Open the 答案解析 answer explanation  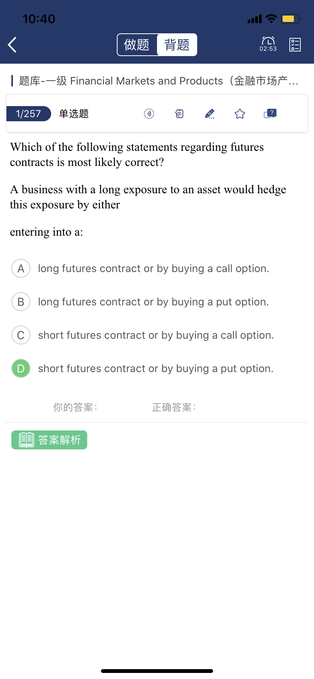click(49, 440)
